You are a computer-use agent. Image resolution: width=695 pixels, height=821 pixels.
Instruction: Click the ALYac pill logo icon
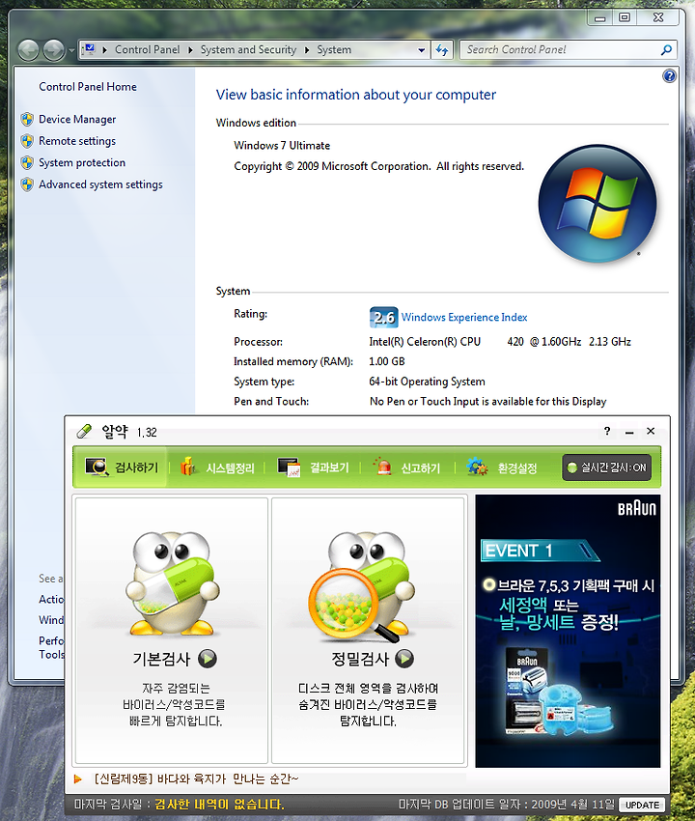[84, 432]
